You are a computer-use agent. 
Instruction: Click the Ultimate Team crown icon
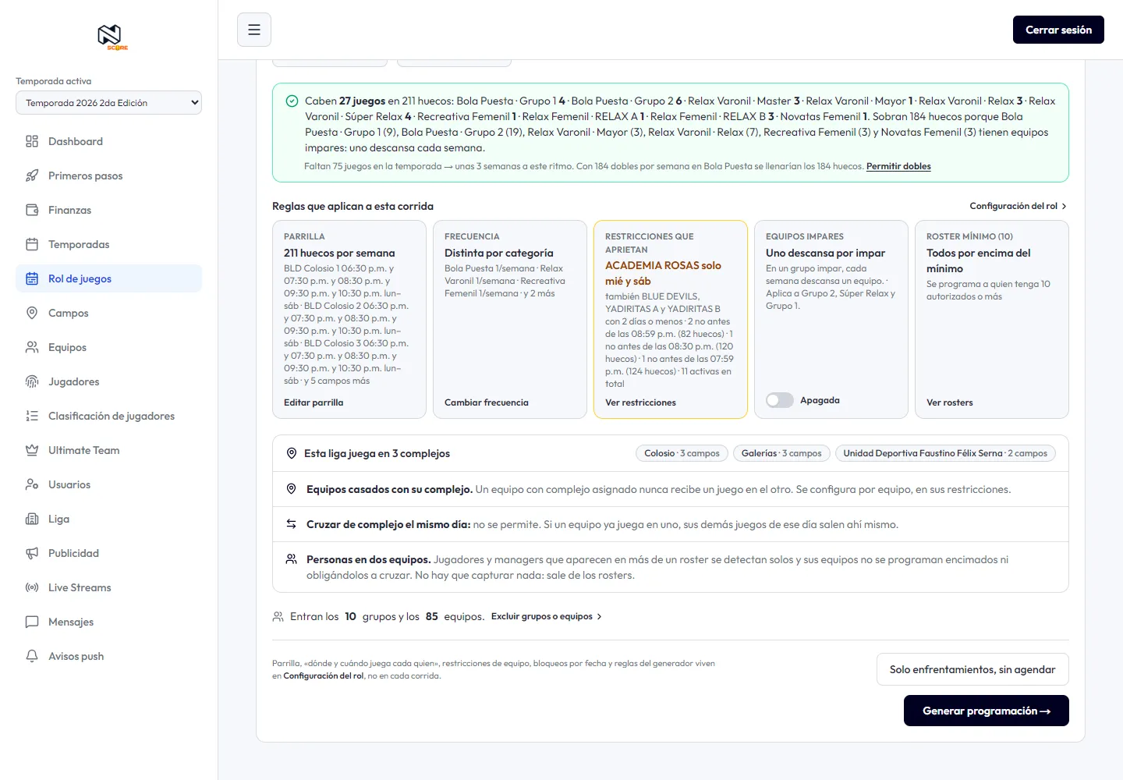click(x=32, y=450)
